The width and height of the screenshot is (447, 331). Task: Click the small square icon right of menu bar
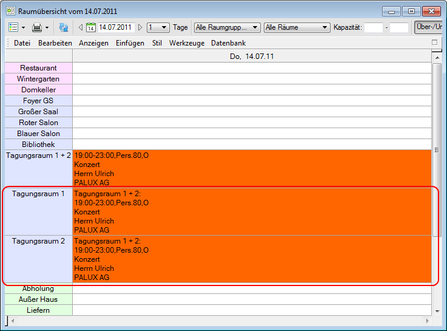[x=434, y=43]
